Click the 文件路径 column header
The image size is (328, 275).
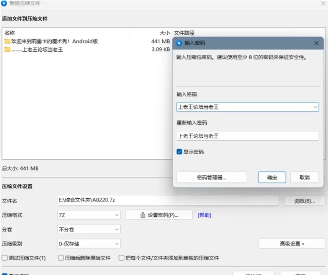[x=184, y=33]
